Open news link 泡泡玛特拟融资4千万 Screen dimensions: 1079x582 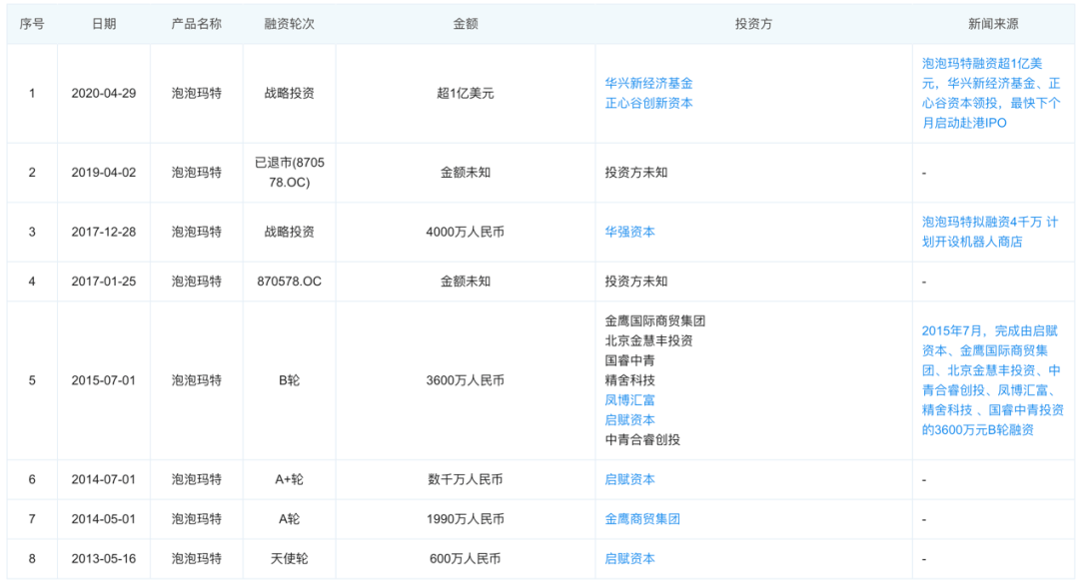991,230
